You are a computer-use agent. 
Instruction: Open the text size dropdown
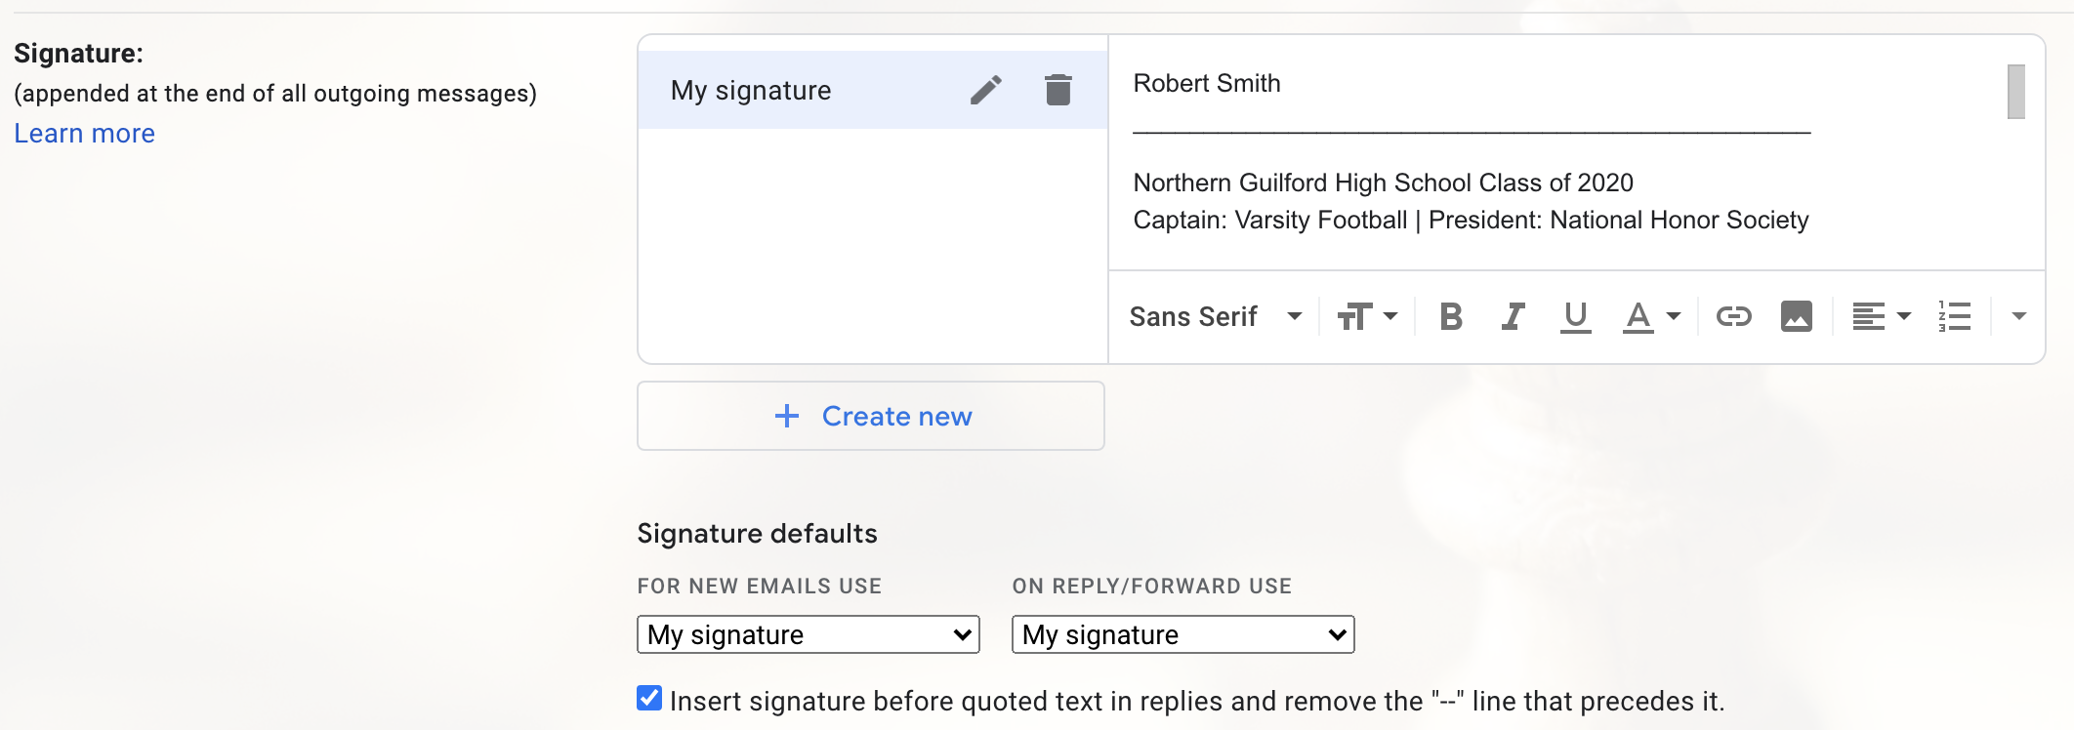pyautogui.click(x=1367, y=316)
